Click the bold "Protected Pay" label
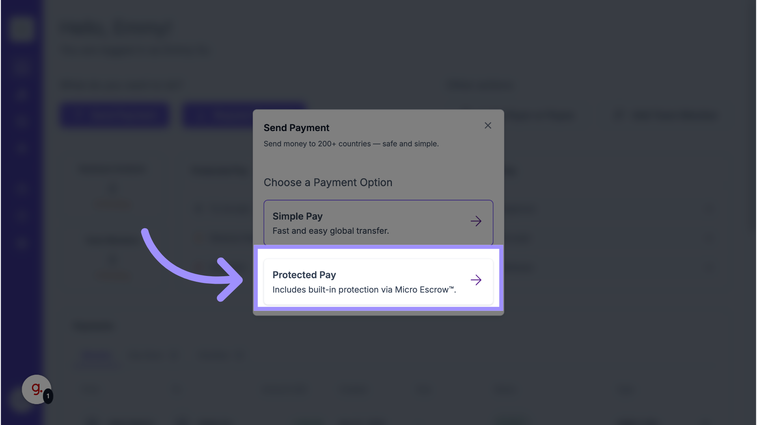Screen dimensions: 757x425 (x=304, y=275)
